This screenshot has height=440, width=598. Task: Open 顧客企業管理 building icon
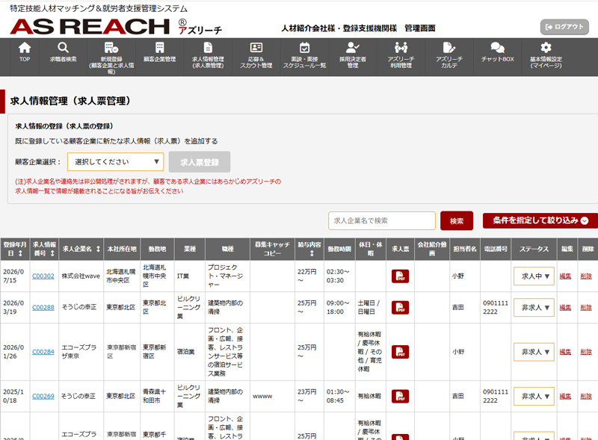159,48
